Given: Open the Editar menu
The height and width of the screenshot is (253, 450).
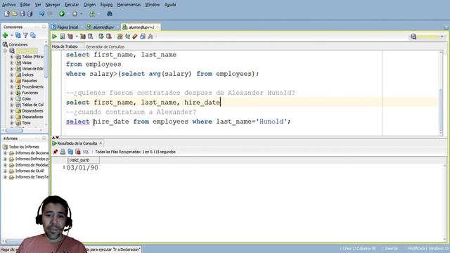Looking at the screenshot, I should coord(25,5).
